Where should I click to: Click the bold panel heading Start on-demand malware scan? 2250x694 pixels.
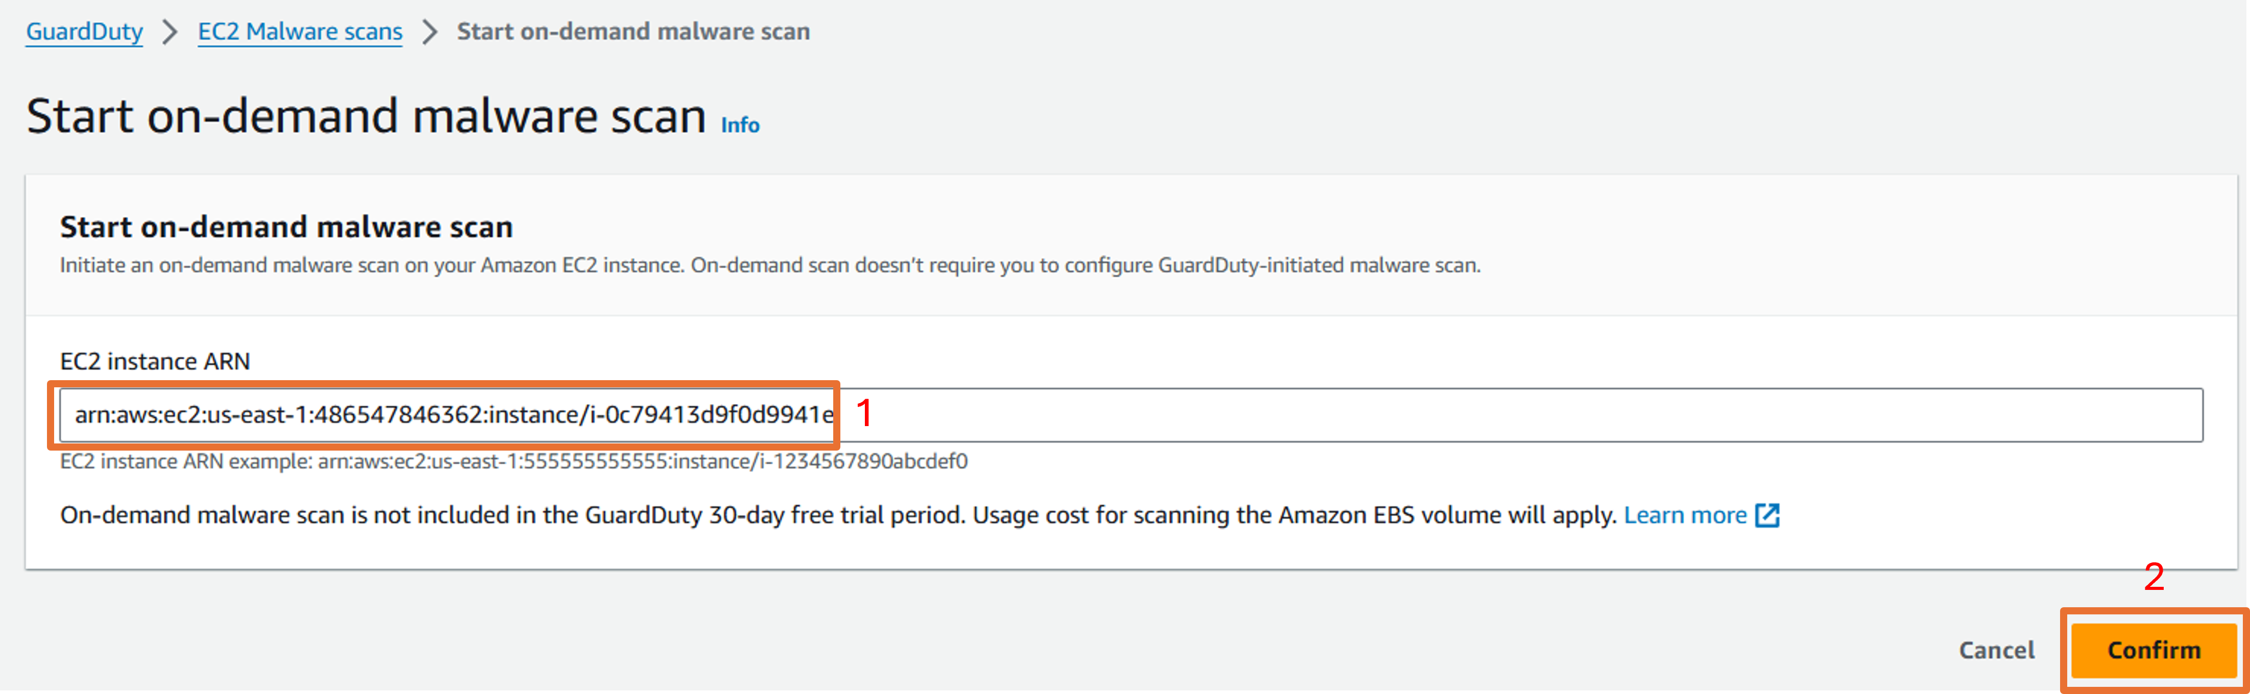click(286, 227)
